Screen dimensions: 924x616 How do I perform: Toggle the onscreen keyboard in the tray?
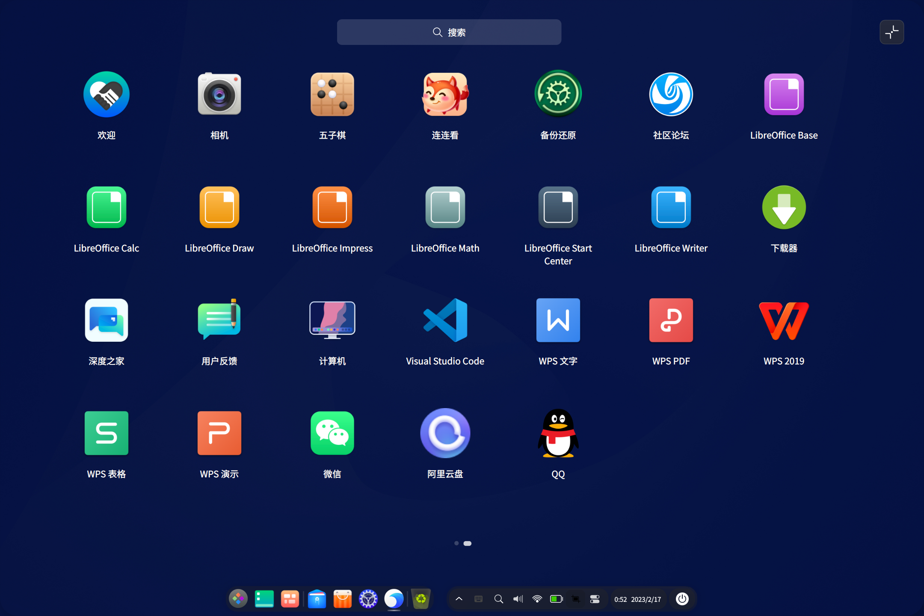coord(478,599)
